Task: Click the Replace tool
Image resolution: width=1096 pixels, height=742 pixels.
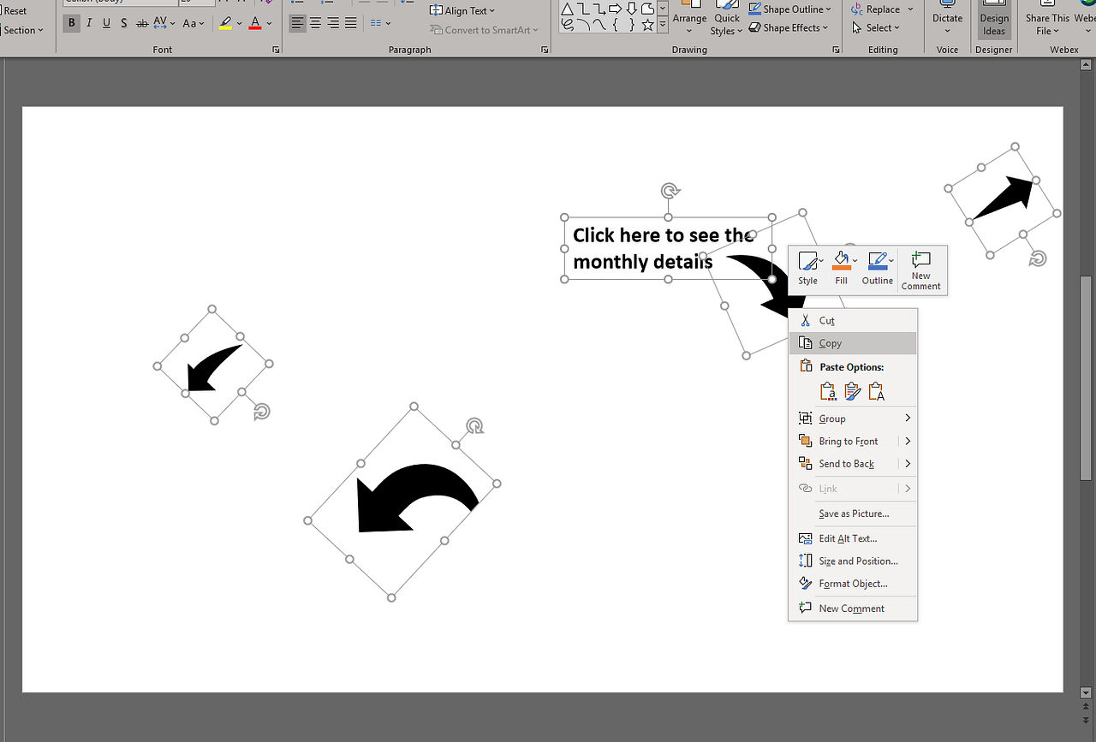Action: (880, 9)
